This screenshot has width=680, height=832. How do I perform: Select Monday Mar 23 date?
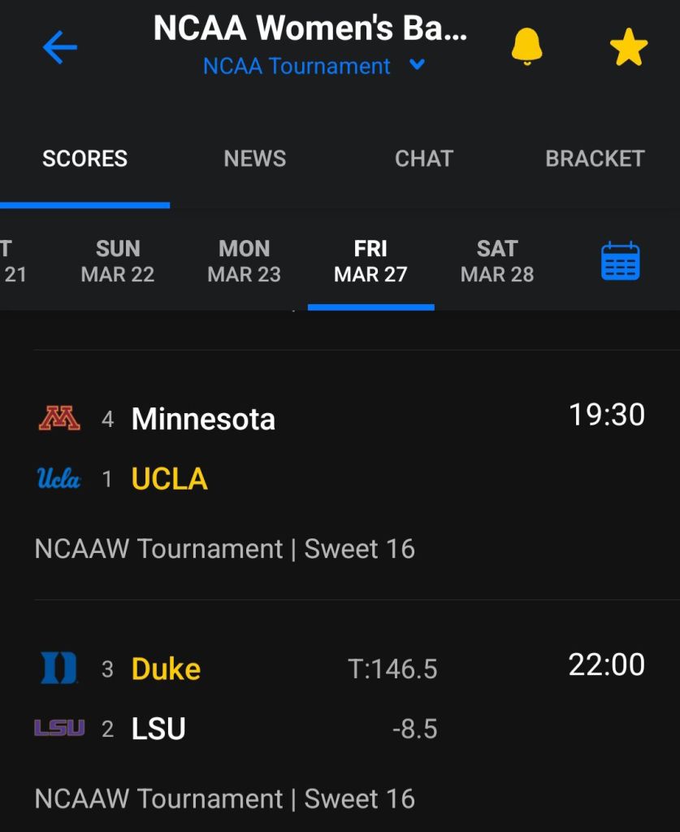[244, 261]
